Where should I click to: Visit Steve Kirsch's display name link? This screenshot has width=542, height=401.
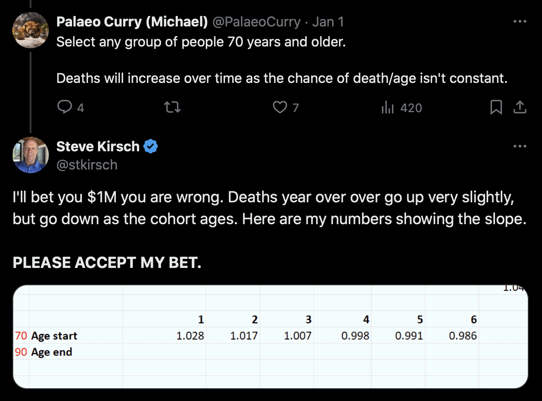pyautogui.click(x=98, y=146)
